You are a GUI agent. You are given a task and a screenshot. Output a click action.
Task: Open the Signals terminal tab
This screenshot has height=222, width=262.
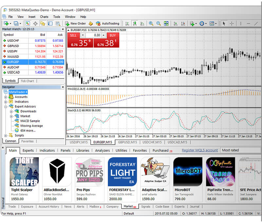point(146,207)
